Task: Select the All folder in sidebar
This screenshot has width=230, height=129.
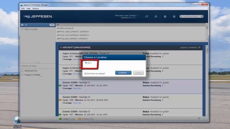Action: (x=38, y=25)
